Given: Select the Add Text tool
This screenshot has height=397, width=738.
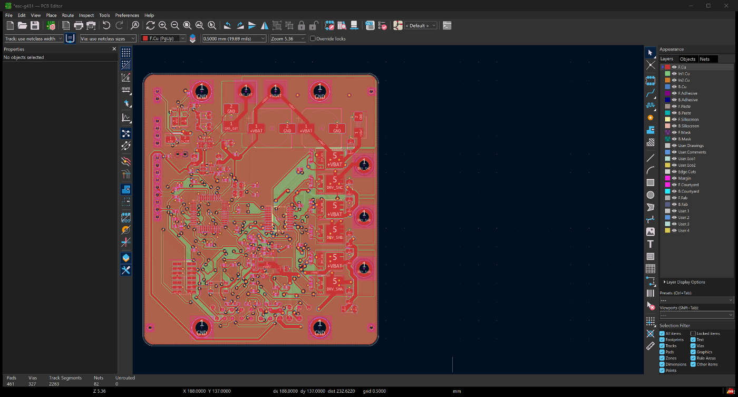Looking at the screenshot, I should (650, 244).
